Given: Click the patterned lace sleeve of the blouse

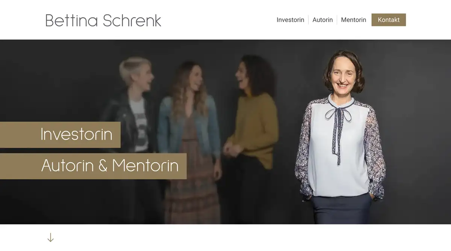Looking at the screenshot, I should pos(375,150).
